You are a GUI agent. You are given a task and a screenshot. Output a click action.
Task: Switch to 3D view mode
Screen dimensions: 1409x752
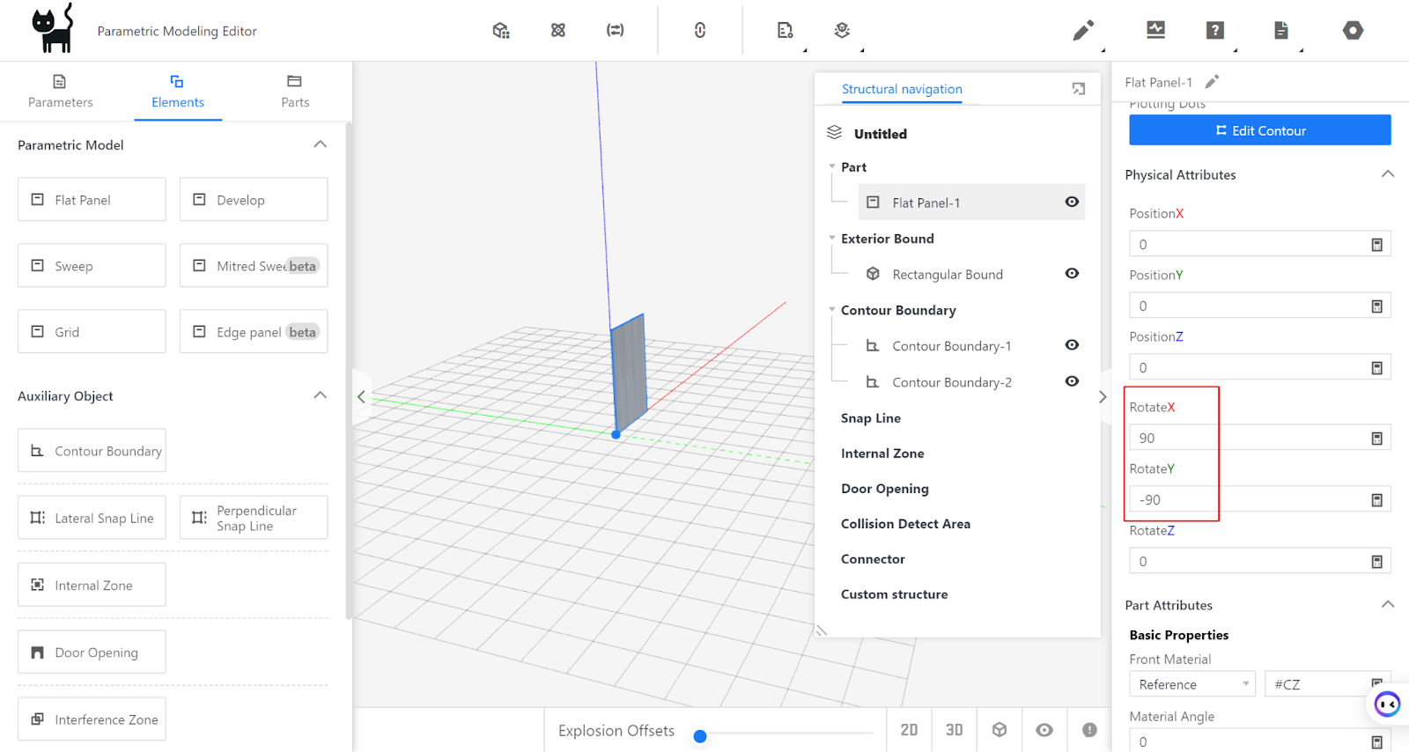954,730
